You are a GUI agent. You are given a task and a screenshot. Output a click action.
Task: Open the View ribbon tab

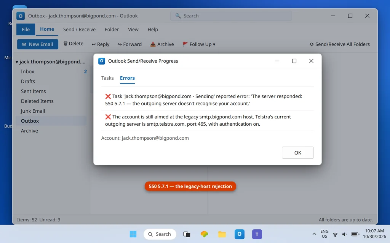pos(133,30)
